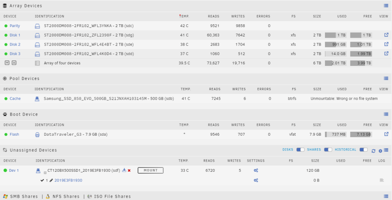Click the Boot Device section header
392x200 pixels.
(24, 114)
